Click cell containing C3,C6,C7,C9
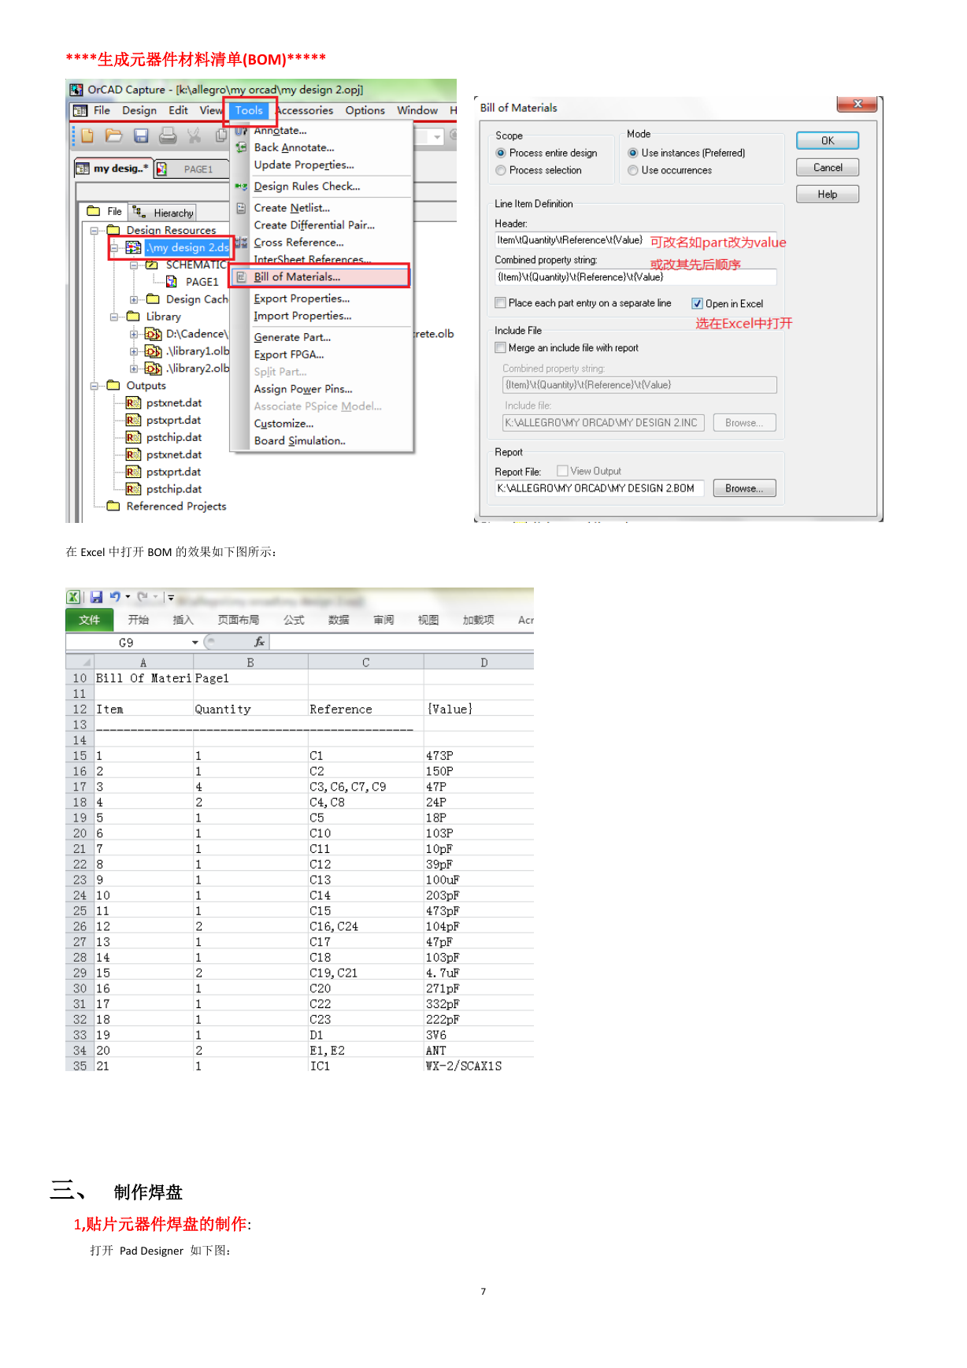This screenshot has width=967, height=1368. pyautogui.click(x=365, y=787)
